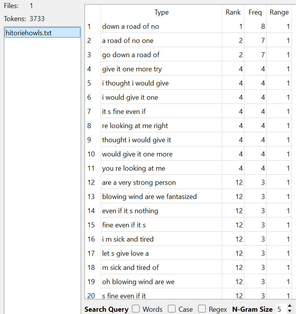Increase N-Gram Size with up arrow
296x314 pixels.
(x=289, y=307)
